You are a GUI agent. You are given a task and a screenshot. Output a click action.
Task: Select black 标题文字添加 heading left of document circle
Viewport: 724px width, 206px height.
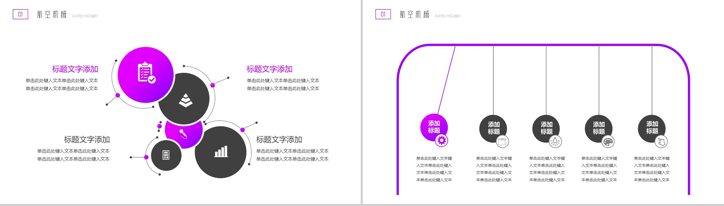pos(87,140)
